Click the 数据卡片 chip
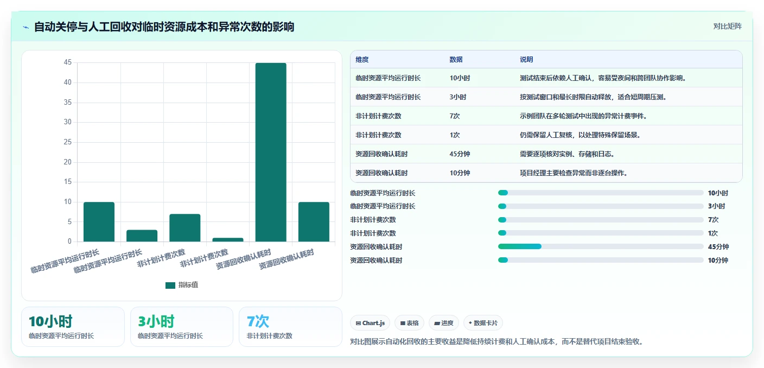The image size is (764, 368). click(x=483, y=323)
